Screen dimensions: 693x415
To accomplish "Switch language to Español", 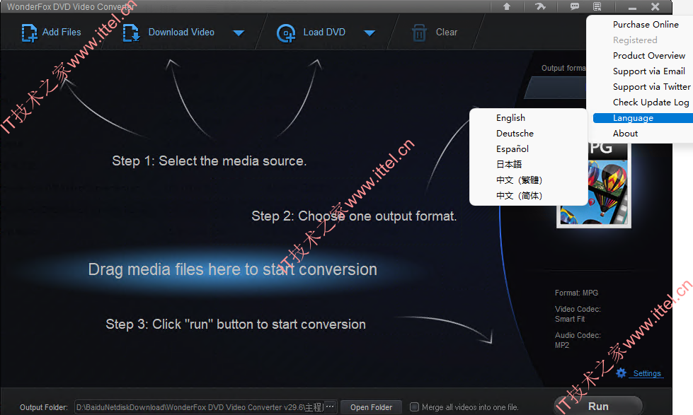I will (512, 148).
